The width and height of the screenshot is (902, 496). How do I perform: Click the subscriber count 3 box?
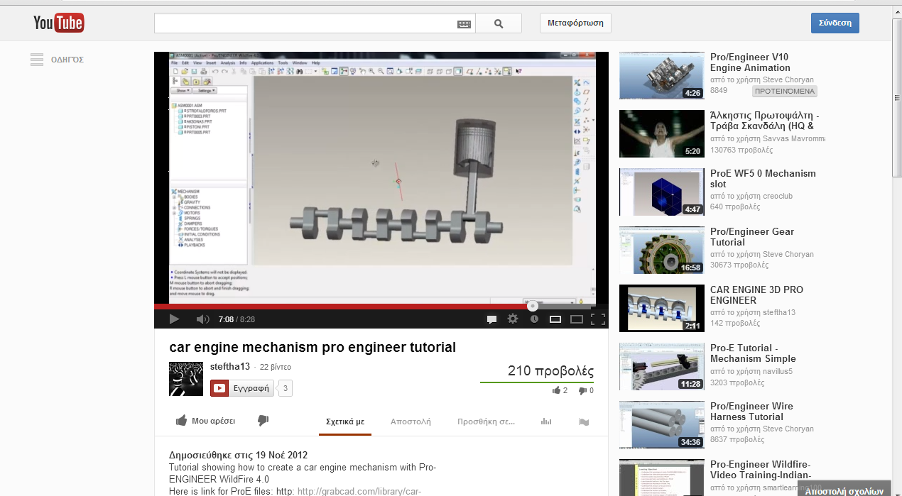285,388
